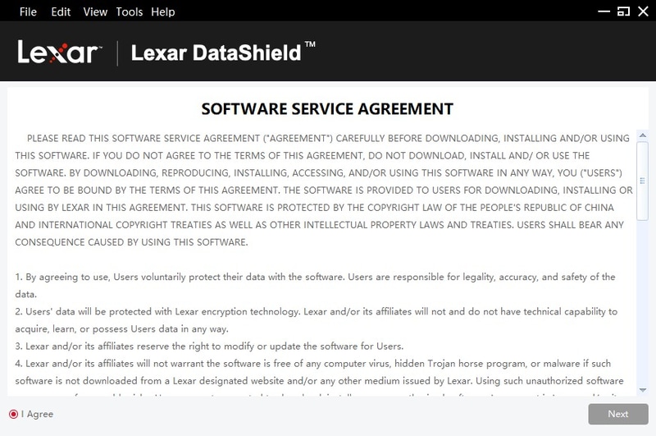Click the Lexar logo in the header

[57, 53]
